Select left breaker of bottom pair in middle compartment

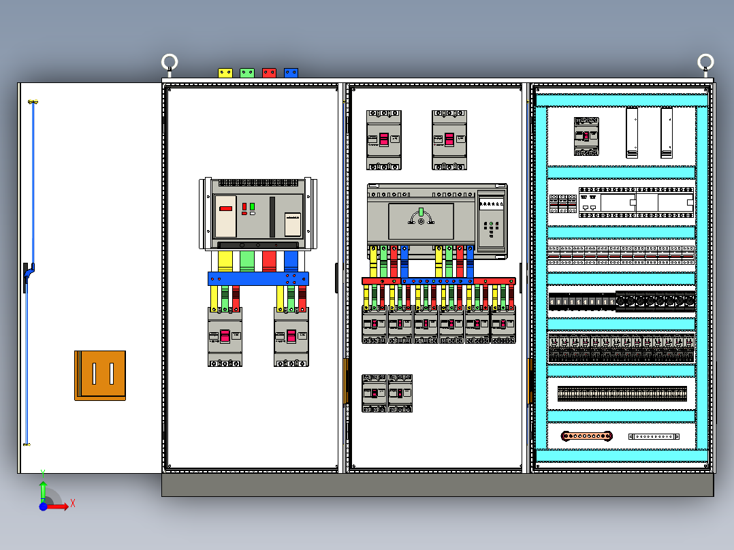point(374,393)
